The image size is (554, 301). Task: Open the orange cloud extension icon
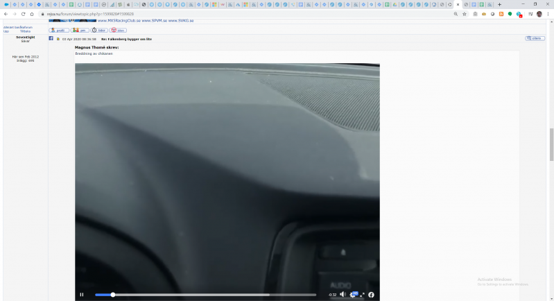tap(484, 14)
